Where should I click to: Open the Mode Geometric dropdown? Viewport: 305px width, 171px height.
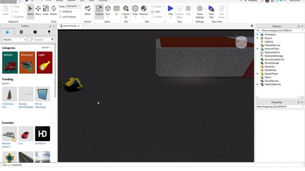point(73,6)
